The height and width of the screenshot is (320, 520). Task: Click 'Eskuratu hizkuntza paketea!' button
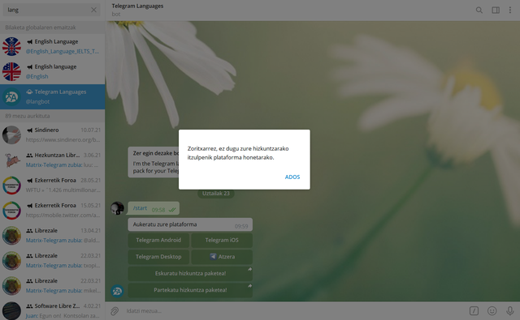(190, 273)
